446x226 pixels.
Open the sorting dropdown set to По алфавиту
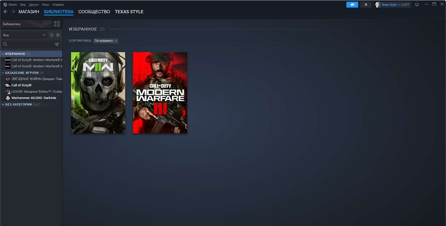pos(106,41)
